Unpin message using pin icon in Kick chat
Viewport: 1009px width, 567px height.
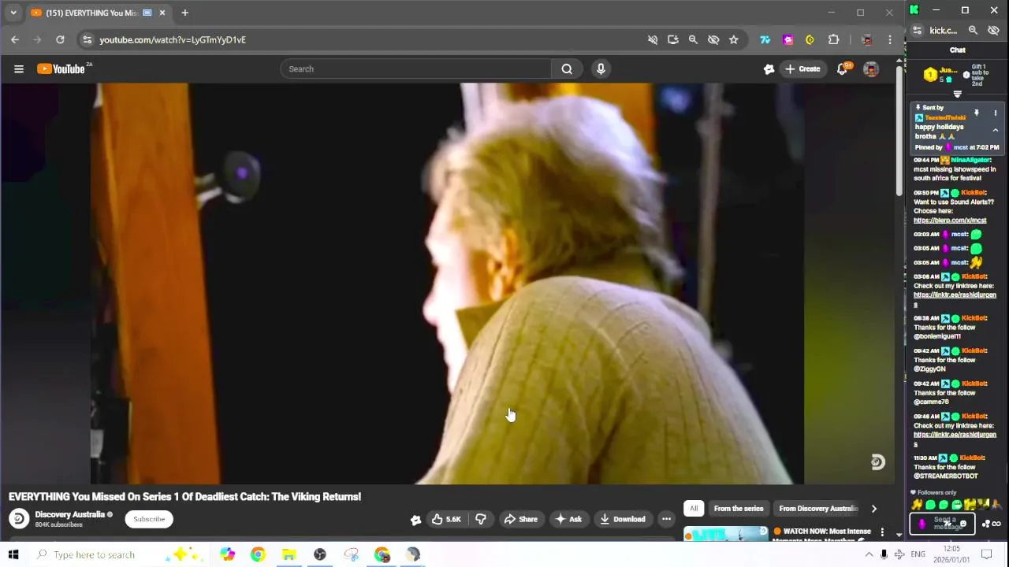(976, 113)
